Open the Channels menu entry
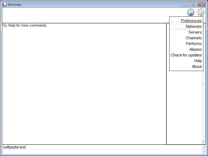 click(193, 38)
